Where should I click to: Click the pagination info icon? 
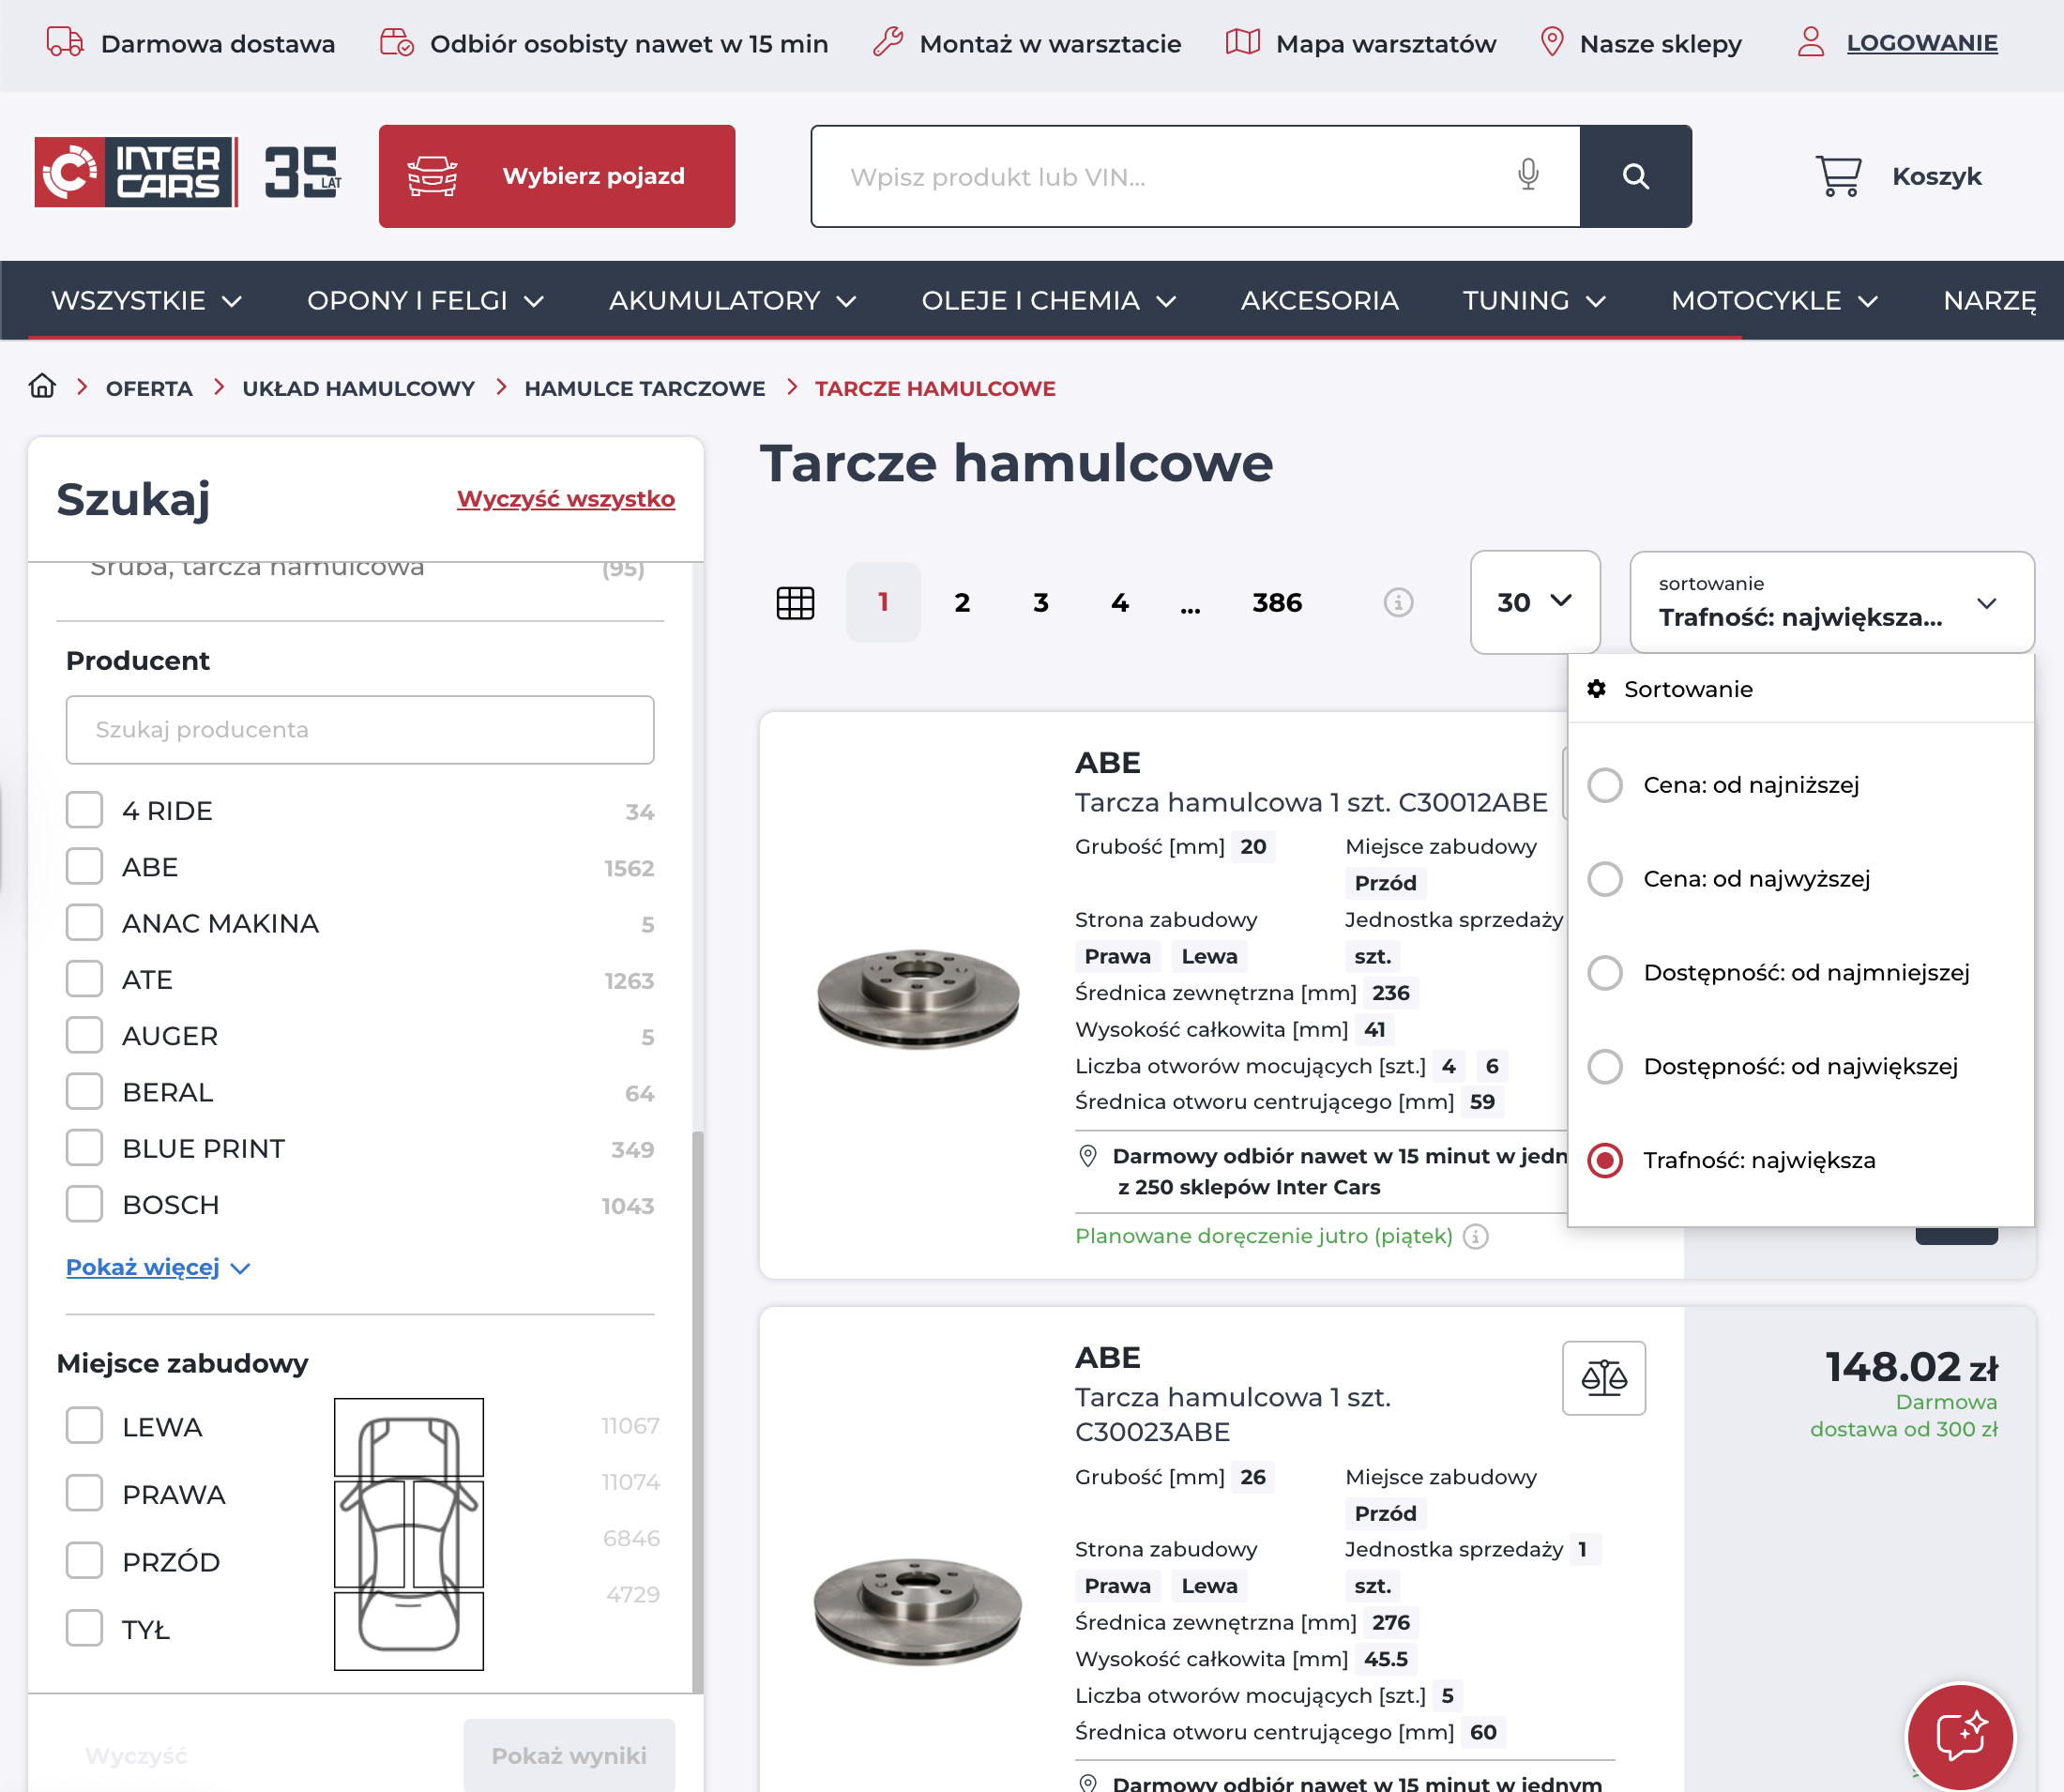1398,603
